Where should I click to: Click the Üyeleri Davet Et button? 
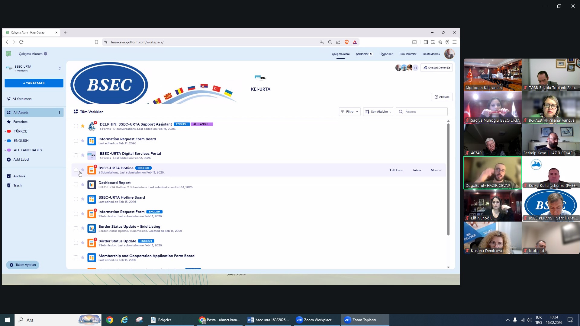tap(437, 68)
